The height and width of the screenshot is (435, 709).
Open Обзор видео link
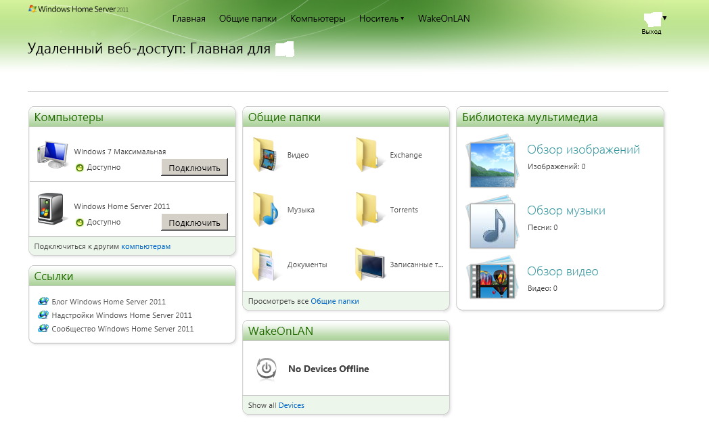[562, 271]
